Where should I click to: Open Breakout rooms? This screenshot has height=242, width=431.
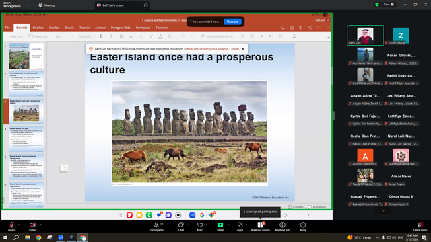[261, 226]
